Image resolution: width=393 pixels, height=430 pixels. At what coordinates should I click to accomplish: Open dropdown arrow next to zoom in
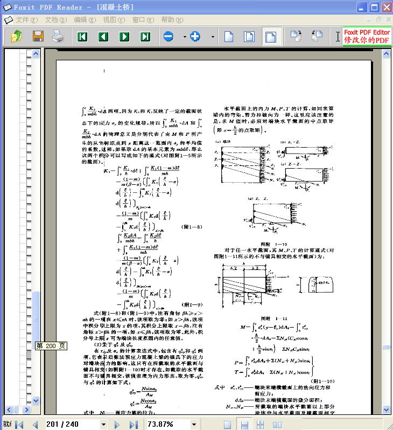pyautogui.click(x=213, y=37)
